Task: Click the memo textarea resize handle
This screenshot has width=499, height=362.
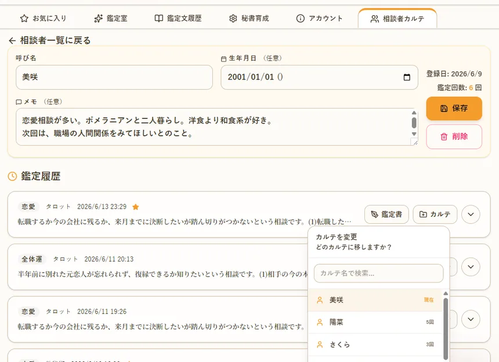Action: pos(414,142)
